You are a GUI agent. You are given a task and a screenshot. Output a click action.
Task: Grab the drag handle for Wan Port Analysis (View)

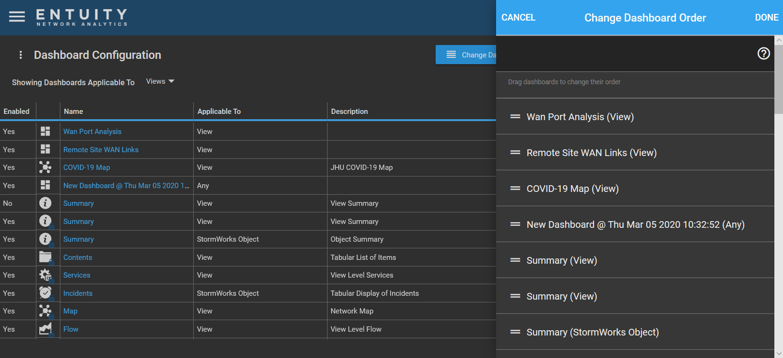[x=515, y=116]
